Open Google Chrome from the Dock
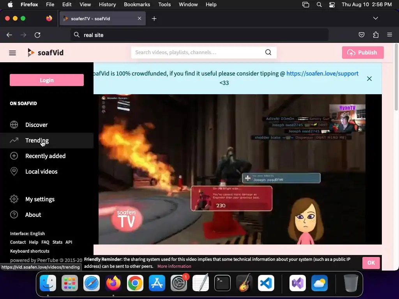This screenshot has width=399, height=299. click(135, 283)
